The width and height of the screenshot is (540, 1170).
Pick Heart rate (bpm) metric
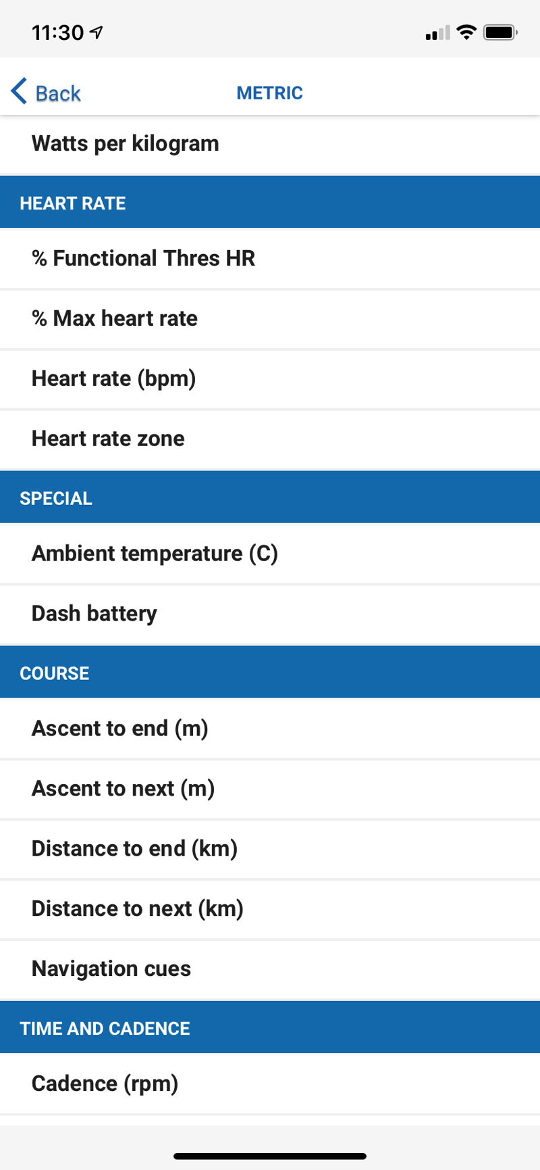[x=113, y=379]
